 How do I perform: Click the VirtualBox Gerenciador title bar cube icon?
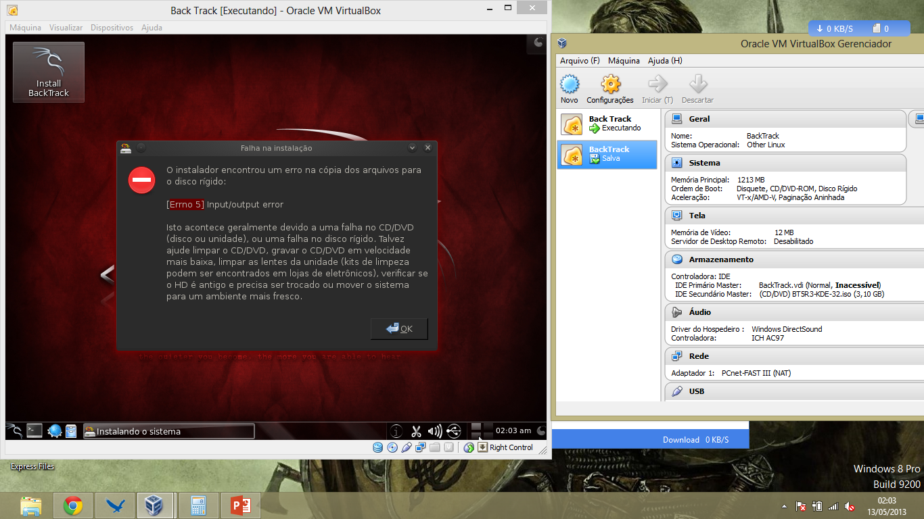click(x=562, y=43)
